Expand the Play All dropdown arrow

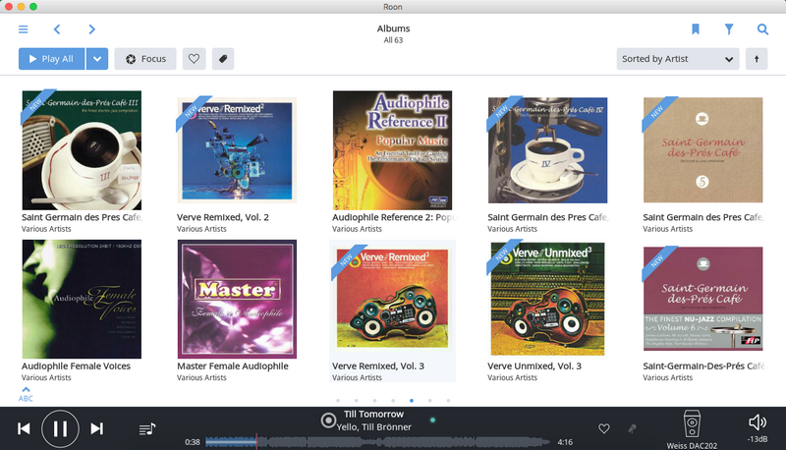96,59
